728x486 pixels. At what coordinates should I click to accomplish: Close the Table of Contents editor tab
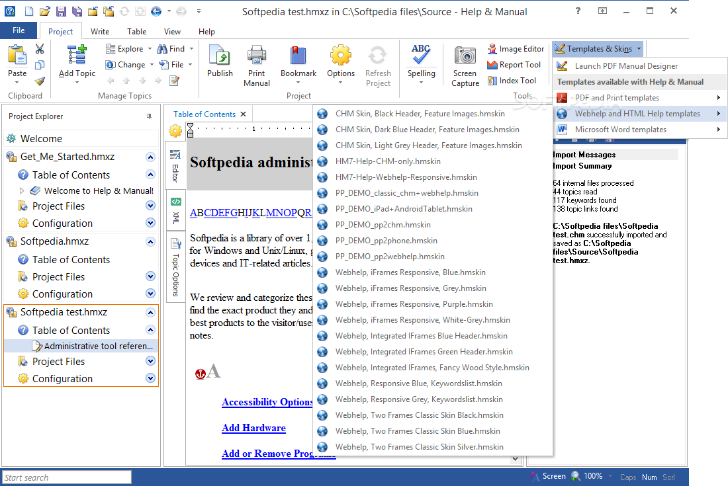(x=244, y=114)
